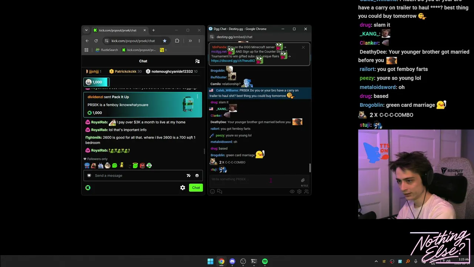Toggle the bookmark star for kick.com
This screenshot has height=267, width=474.
pyautogui.click(x=164, y=41)
